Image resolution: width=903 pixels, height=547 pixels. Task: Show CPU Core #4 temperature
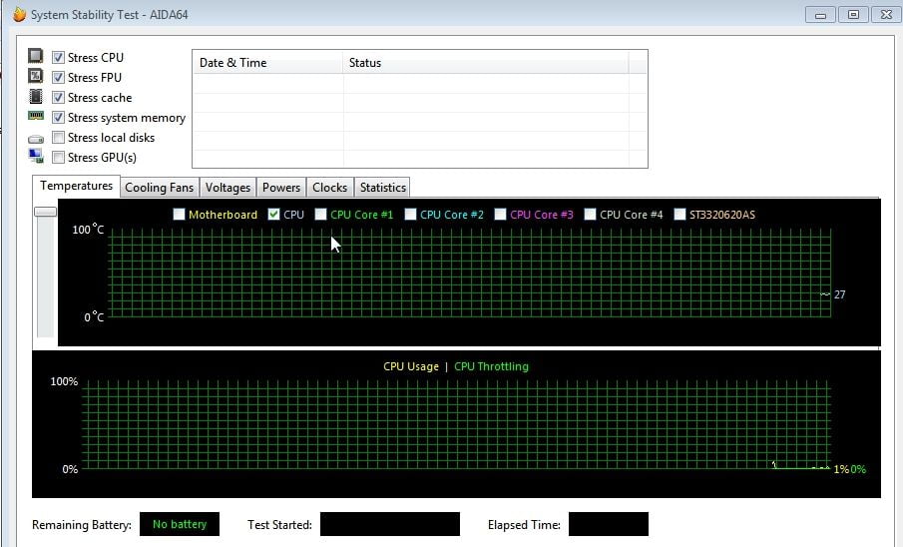point(591,215)
